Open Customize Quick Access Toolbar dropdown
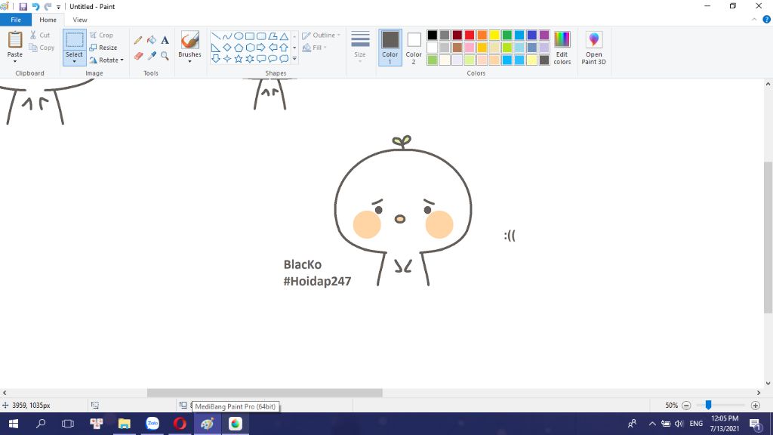 pos(58,7)
